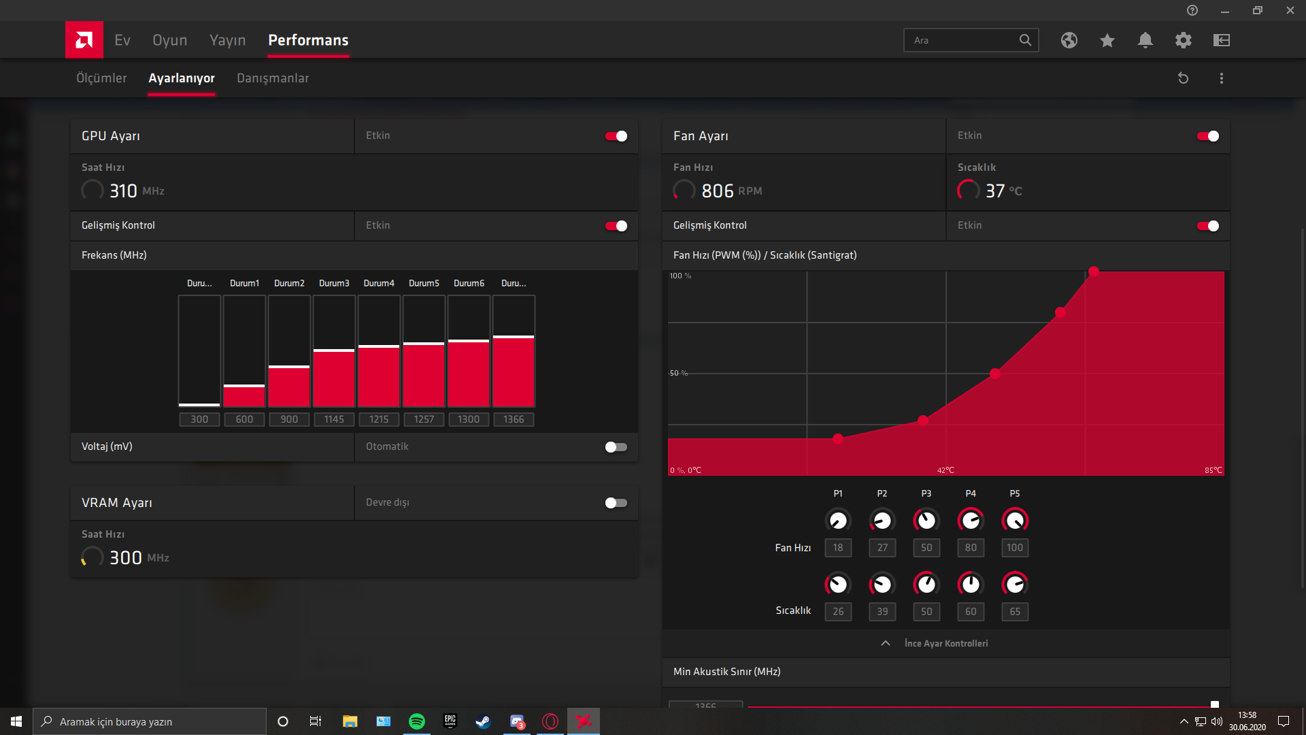1306x735 pixels.
Task: Open the help question mark icon
Action: point(1192,10)
